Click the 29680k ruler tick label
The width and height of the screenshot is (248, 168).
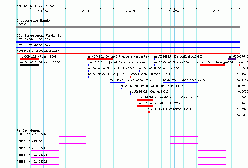[x=87, y=11]
